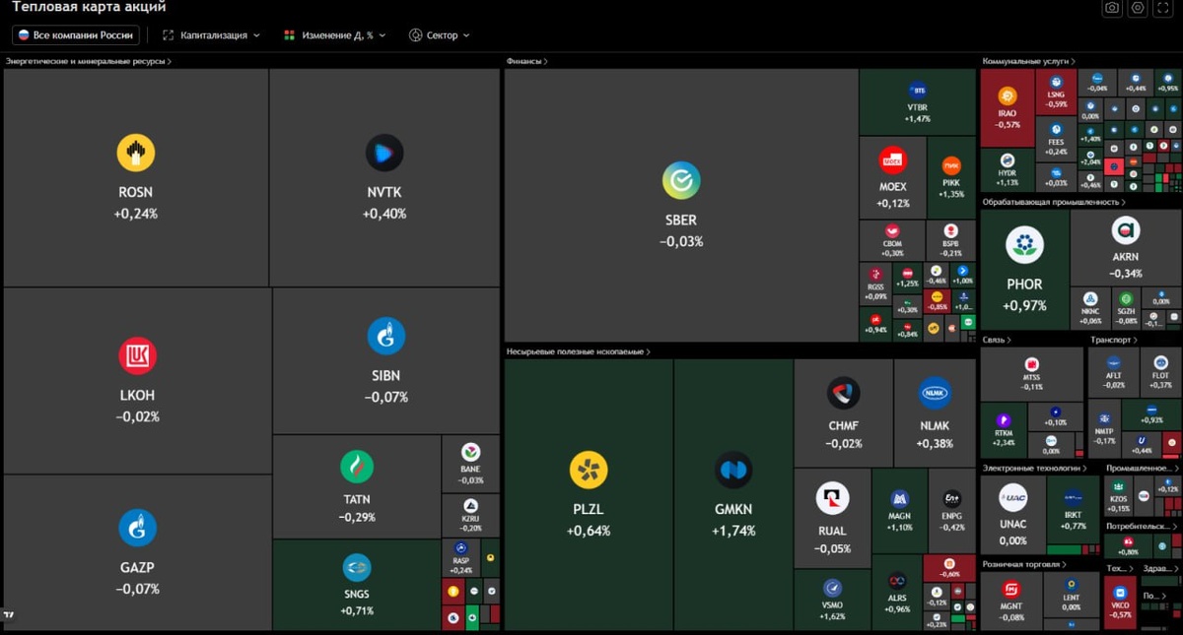The image size is (1183, 635).
Task: Click the camera snapshot icon
Action: 1112,8
